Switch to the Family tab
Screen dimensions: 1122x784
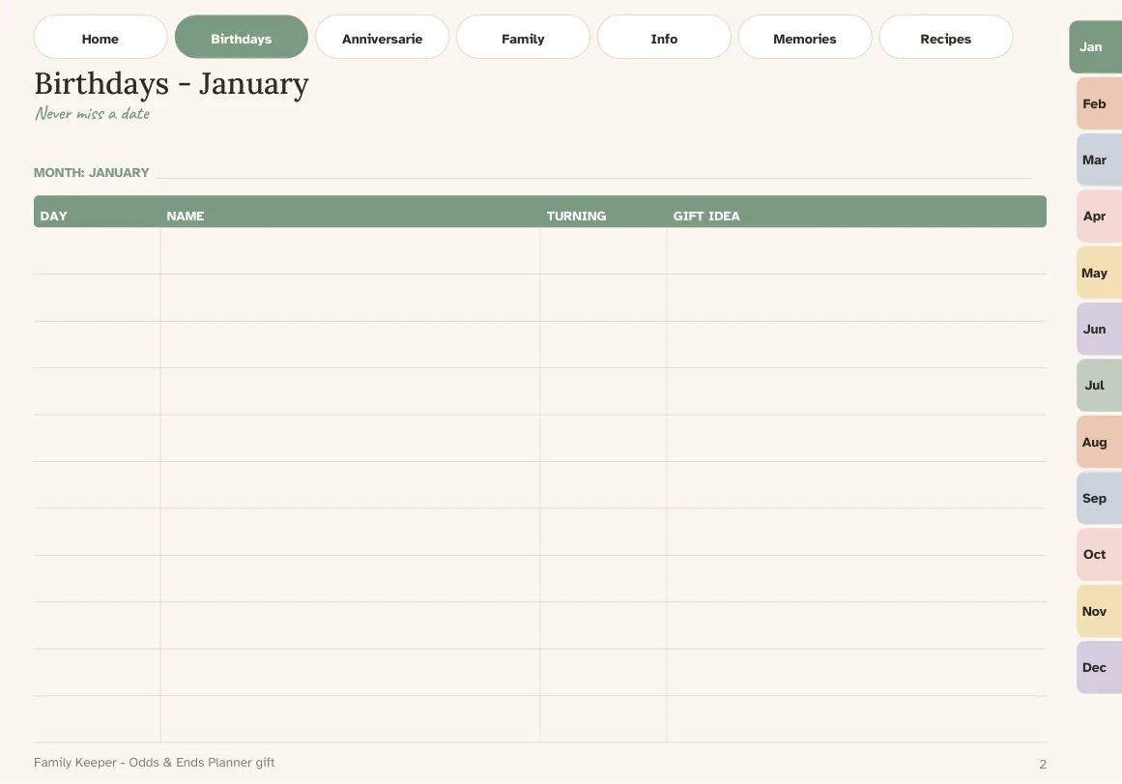click(523, 38)
